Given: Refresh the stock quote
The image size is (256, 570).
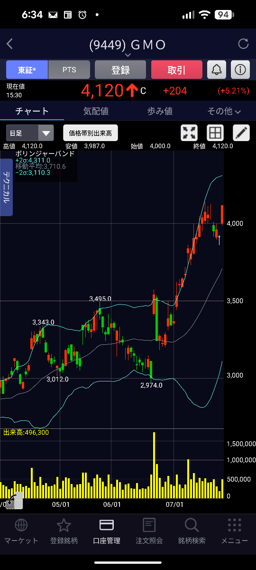Looking at the screenshot, I should (243, 44).
